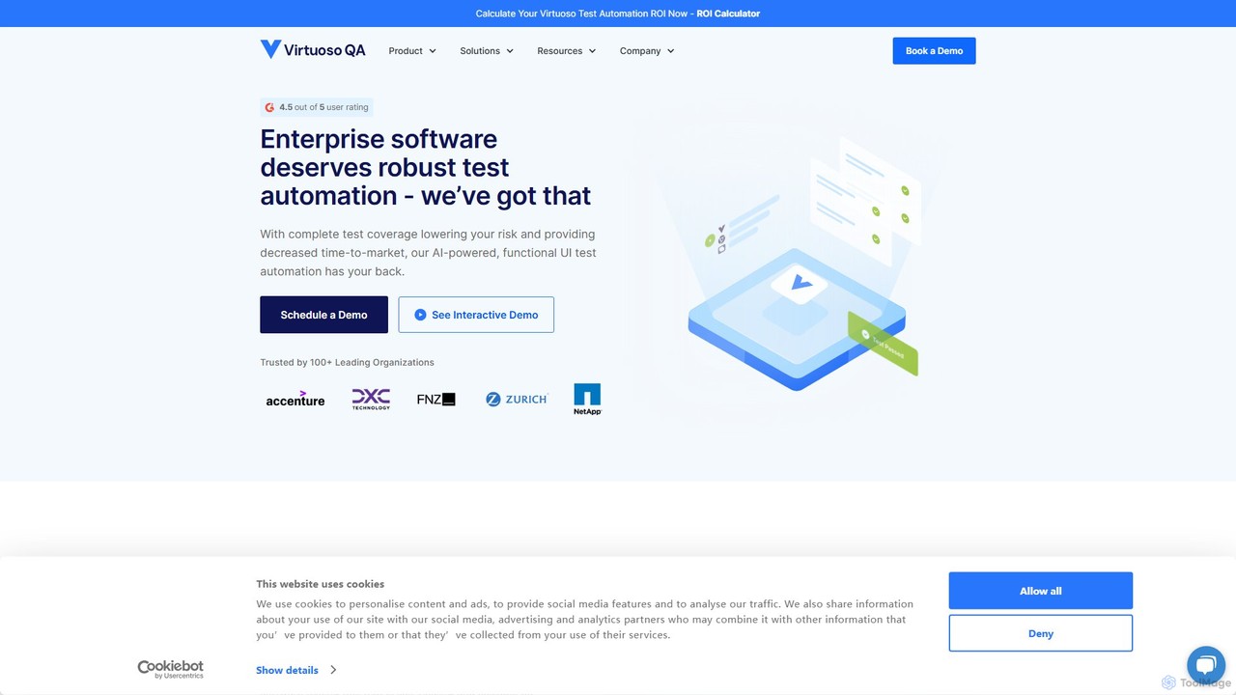Open the ROI Calculator link
The height and width of the screenshot is (695, 1236).
[x=728, y=14]
